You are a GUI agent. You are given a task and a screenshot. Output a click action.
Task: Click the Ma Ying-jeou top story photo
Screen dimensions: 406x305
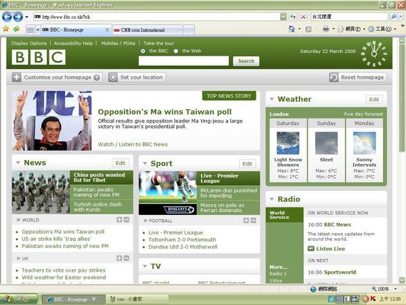[x=51, y=121]
